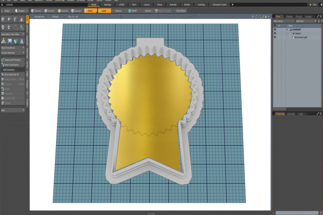The image size is (323, 215).
Task: Select the Torus primitive tool
Action: pos(3,27)
